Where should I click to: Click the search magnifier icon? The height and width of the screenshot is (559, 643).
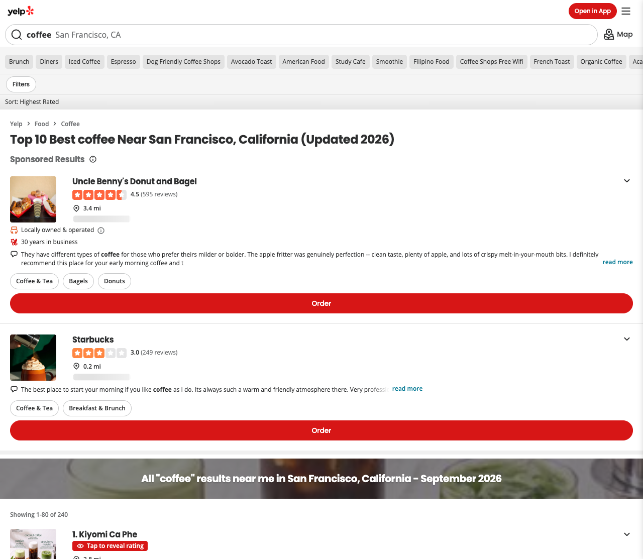pos(17,35)
